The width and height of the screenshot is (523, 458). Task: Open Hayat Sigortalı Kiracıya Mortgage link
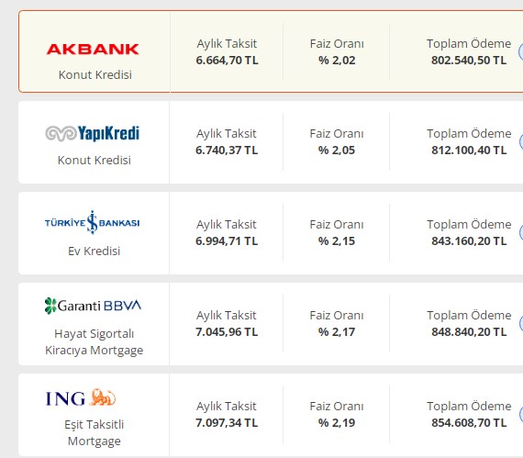coord(95,342)
